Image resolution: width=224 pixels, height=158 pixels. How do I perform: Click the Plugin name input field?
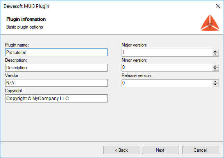[56, 52]
